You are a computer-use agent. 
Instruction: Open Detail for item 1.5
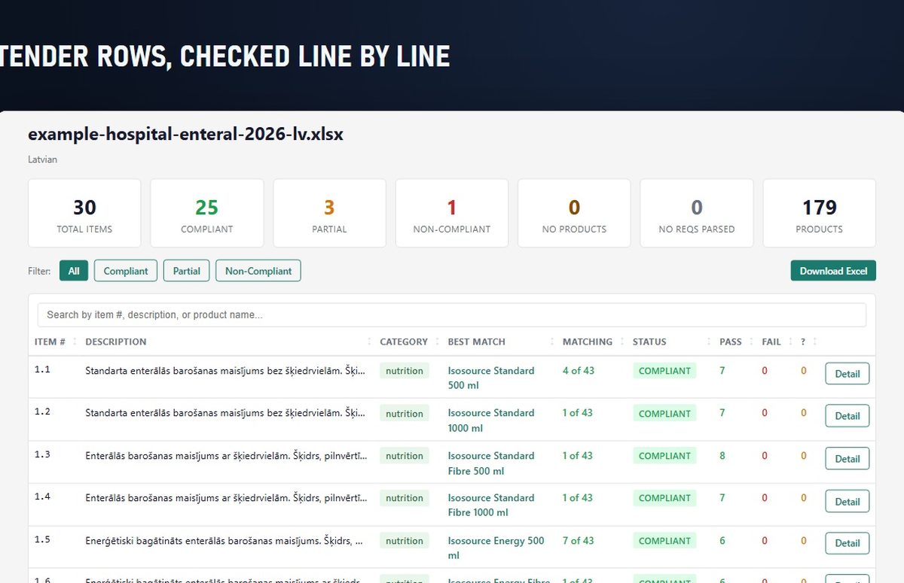coord(847,543)
